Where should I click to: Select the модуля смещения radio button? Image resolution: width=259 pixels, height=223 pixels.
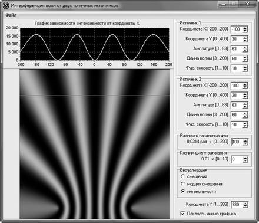coord(182,184)
